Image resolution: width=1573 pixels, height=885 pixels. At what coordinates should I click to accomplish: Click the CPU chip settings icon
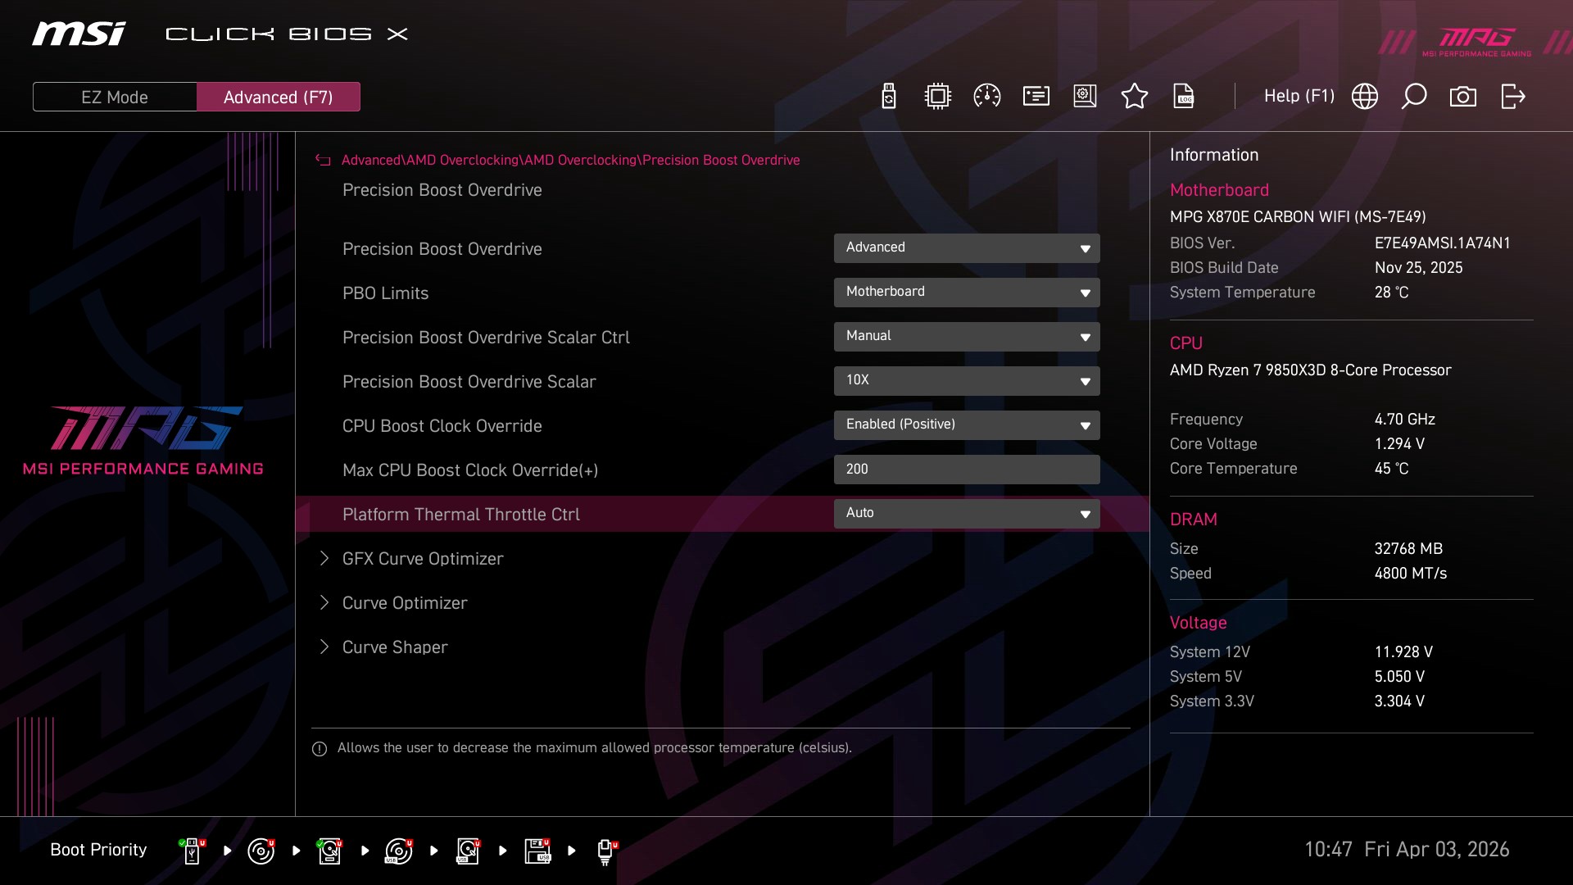tap(937, 97)
